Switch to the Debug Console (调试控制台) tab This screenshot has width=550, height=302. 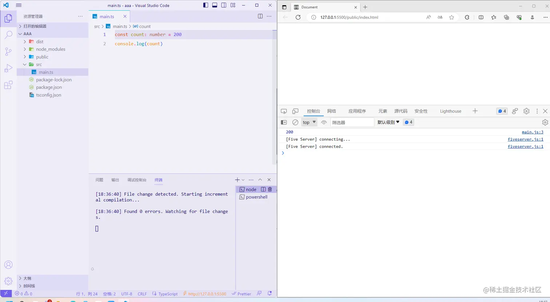point(137,180)
